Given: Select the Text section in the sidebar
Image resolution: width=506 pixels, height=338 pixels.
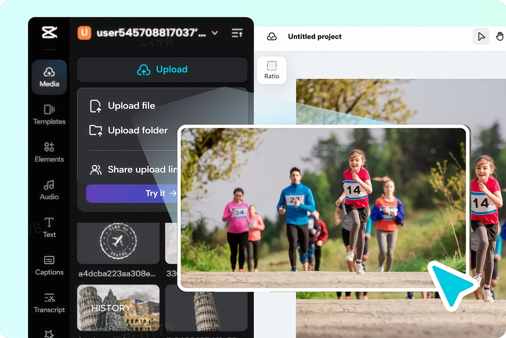Looking at the screenshot, I should pyautogui.click(x=49, y=228).
